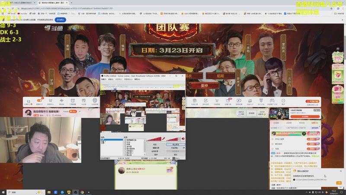Open the last OBS menu (帮助)
346x195 pixels.
[137, 79]
